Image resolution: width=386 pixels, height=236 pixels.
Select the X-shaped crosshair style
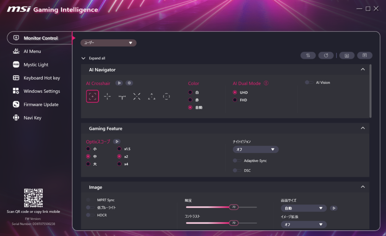click(137, 96)
